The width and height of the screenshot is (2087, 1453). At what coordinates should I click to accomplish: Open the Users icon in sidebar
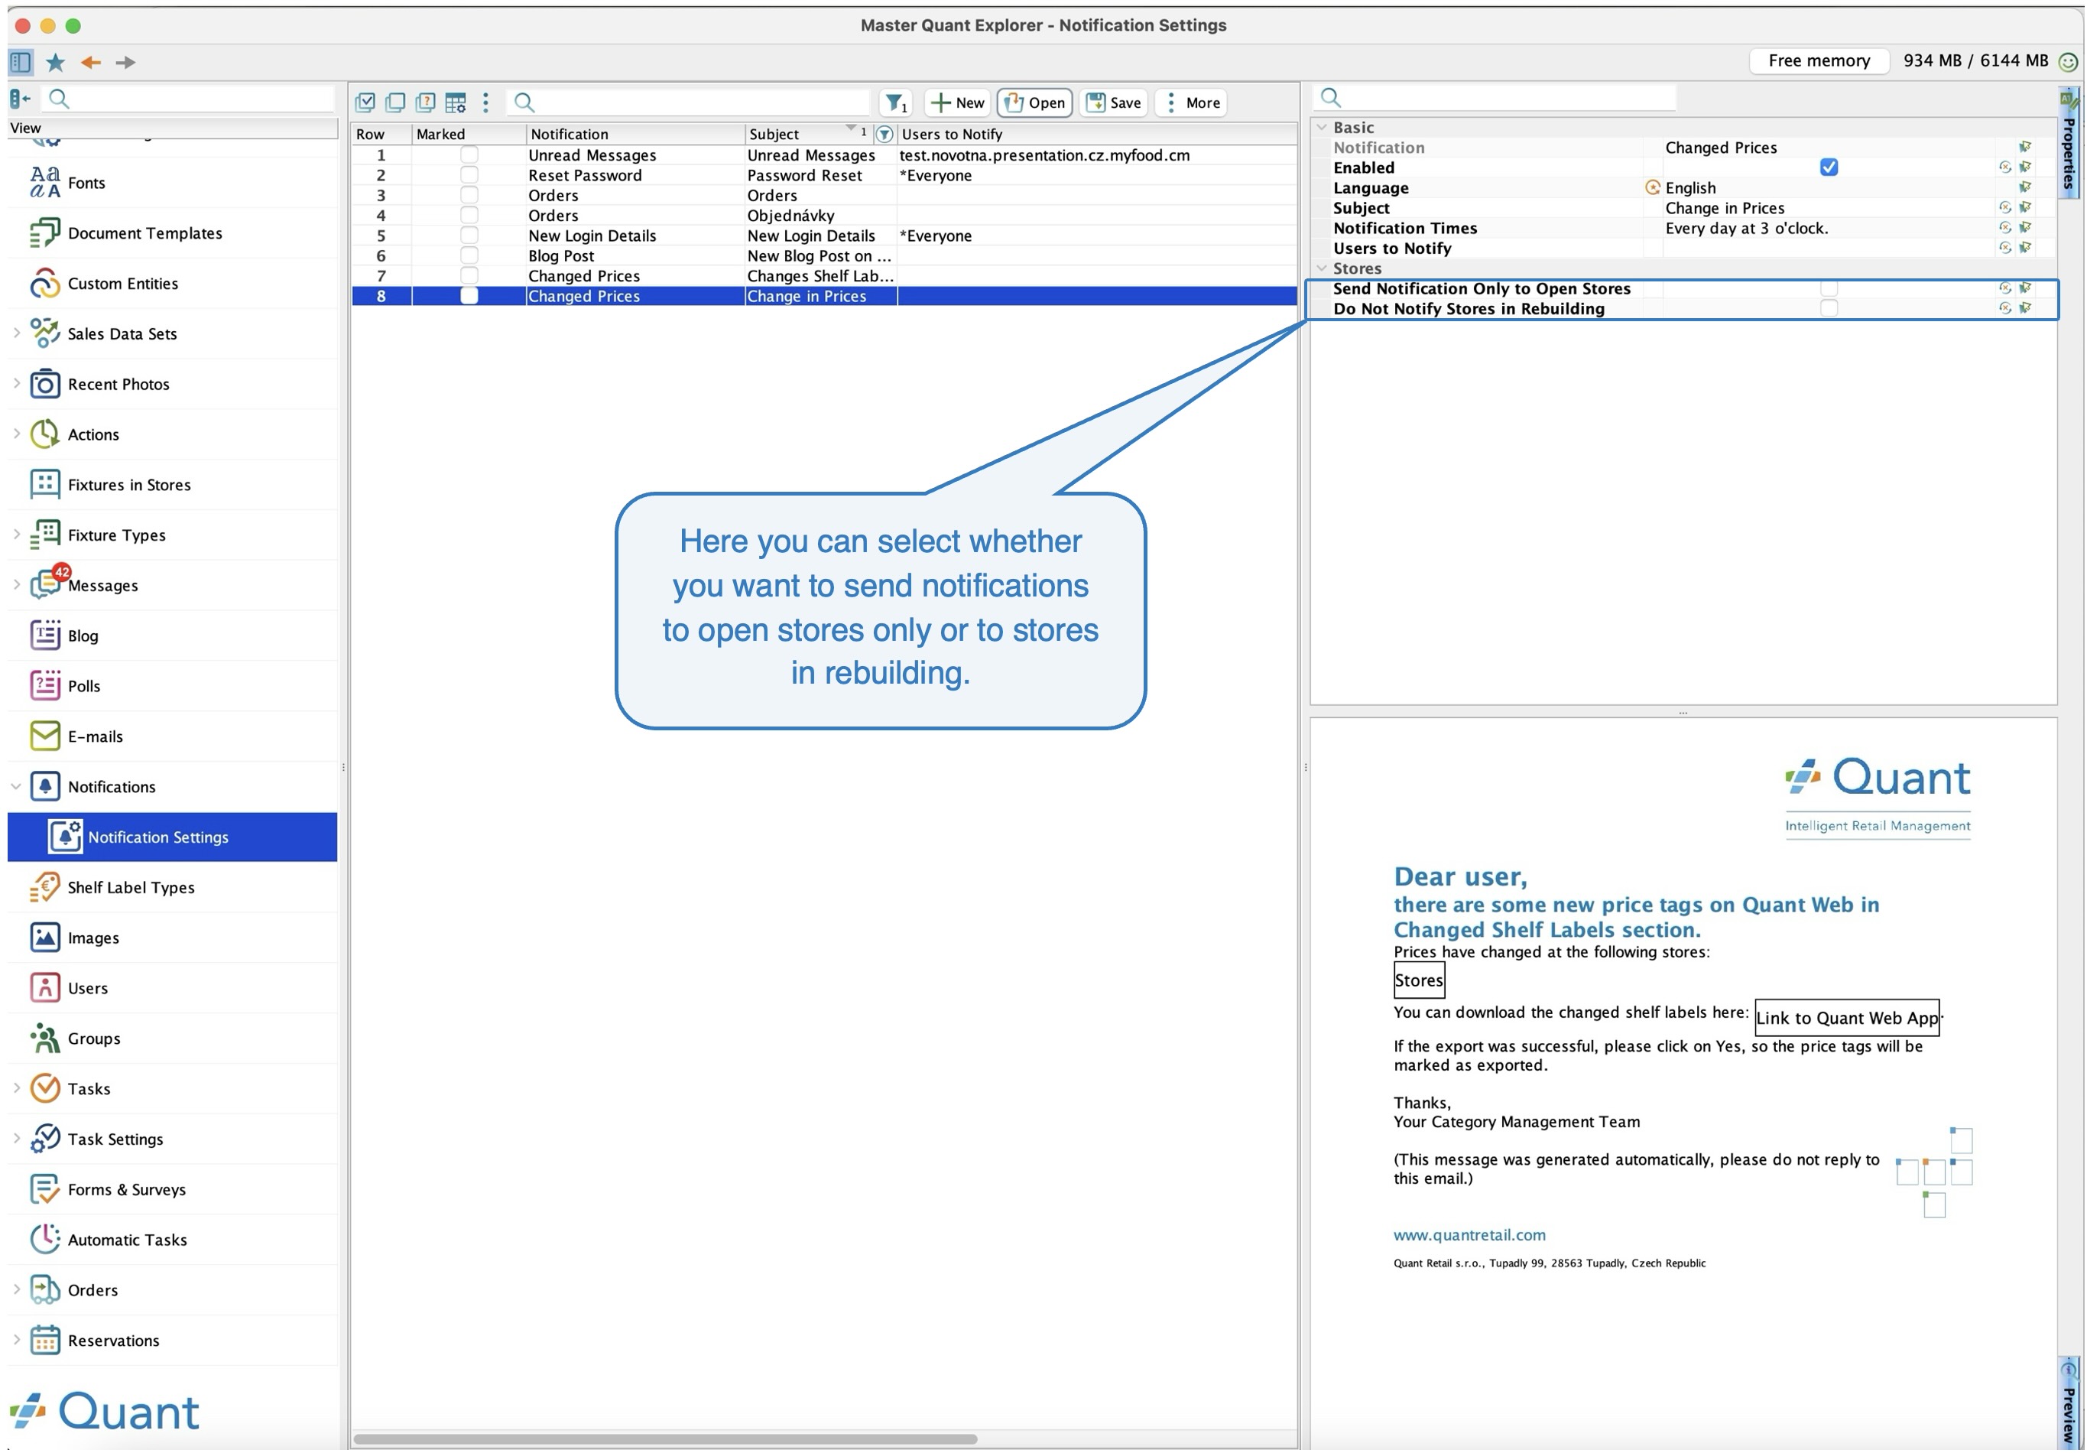[x=44, y=988]
